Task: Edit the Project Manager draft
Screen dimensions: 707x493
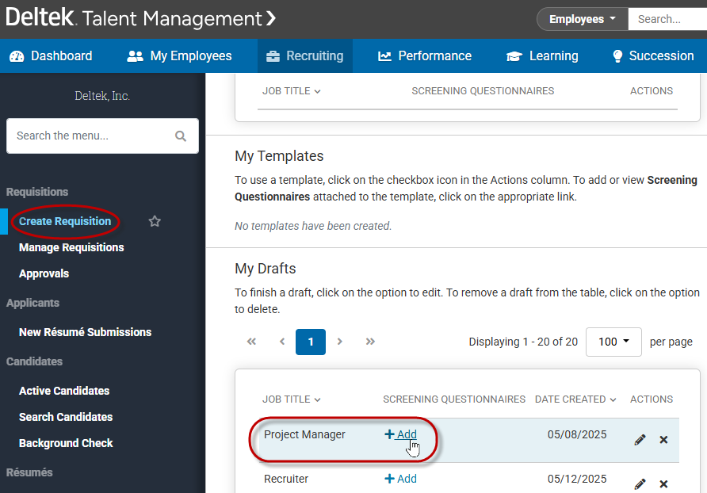Action: (x=640, y=440)
